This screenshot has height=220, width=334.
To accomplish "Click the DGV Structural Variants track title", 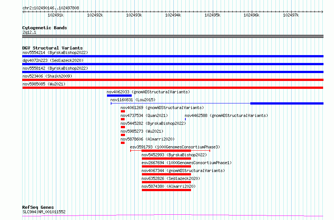I will tap(53, 48).
